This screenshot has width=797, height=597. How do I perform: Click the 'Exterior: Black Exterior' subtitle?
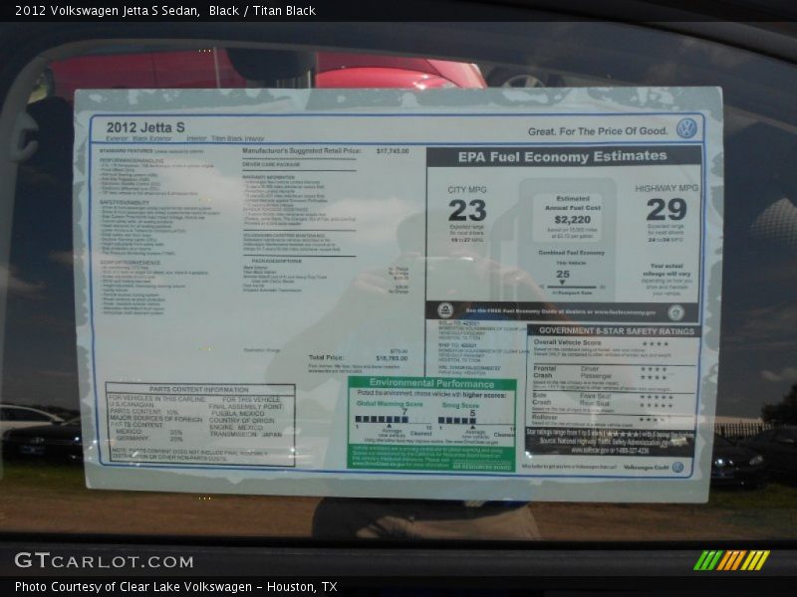click(x=138, y=138)
